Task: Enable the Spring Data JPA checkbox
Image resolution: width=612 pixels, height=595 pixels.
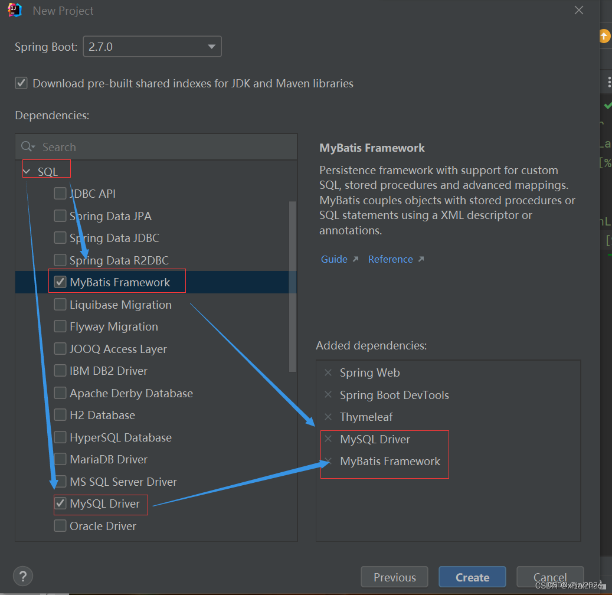Action: [60, 215]
